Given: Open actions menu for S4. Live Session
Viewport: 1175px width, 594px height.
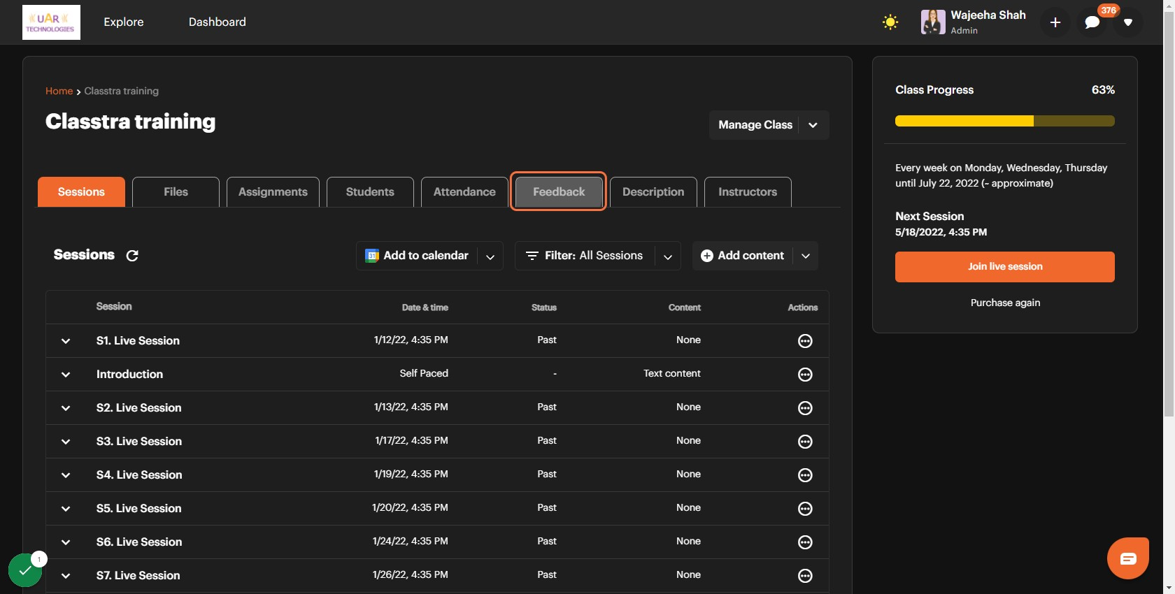Looking at the screenshot, I should click(805, 475).
